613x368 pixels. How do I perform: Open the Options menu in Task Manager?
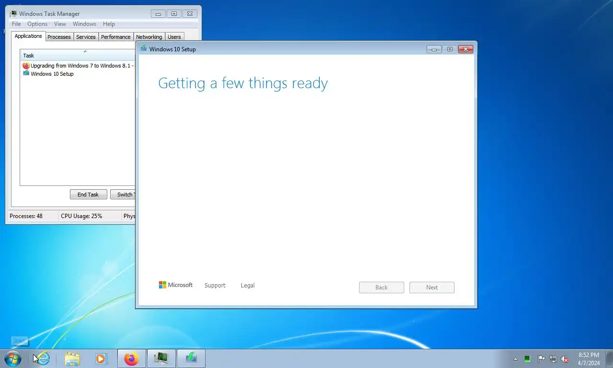pyautogui.click(x=37, y=24)
